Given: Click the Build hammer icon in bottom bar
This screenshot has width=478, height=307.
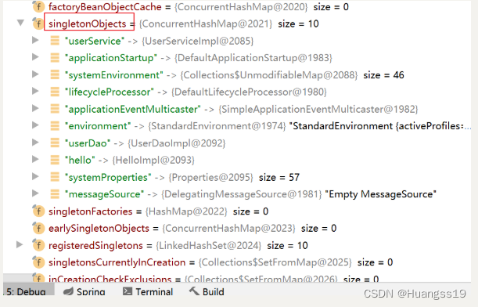Looking at the screenshot, I should click(x=194, y=291).
